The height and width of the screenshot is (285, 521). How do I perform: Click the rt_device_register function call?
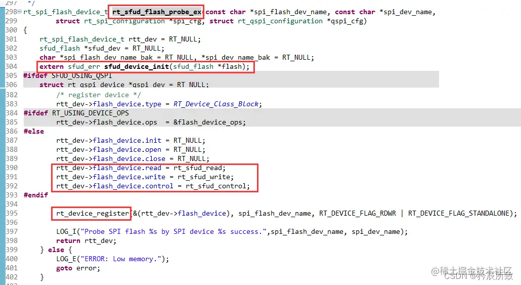tap(93, 214)
